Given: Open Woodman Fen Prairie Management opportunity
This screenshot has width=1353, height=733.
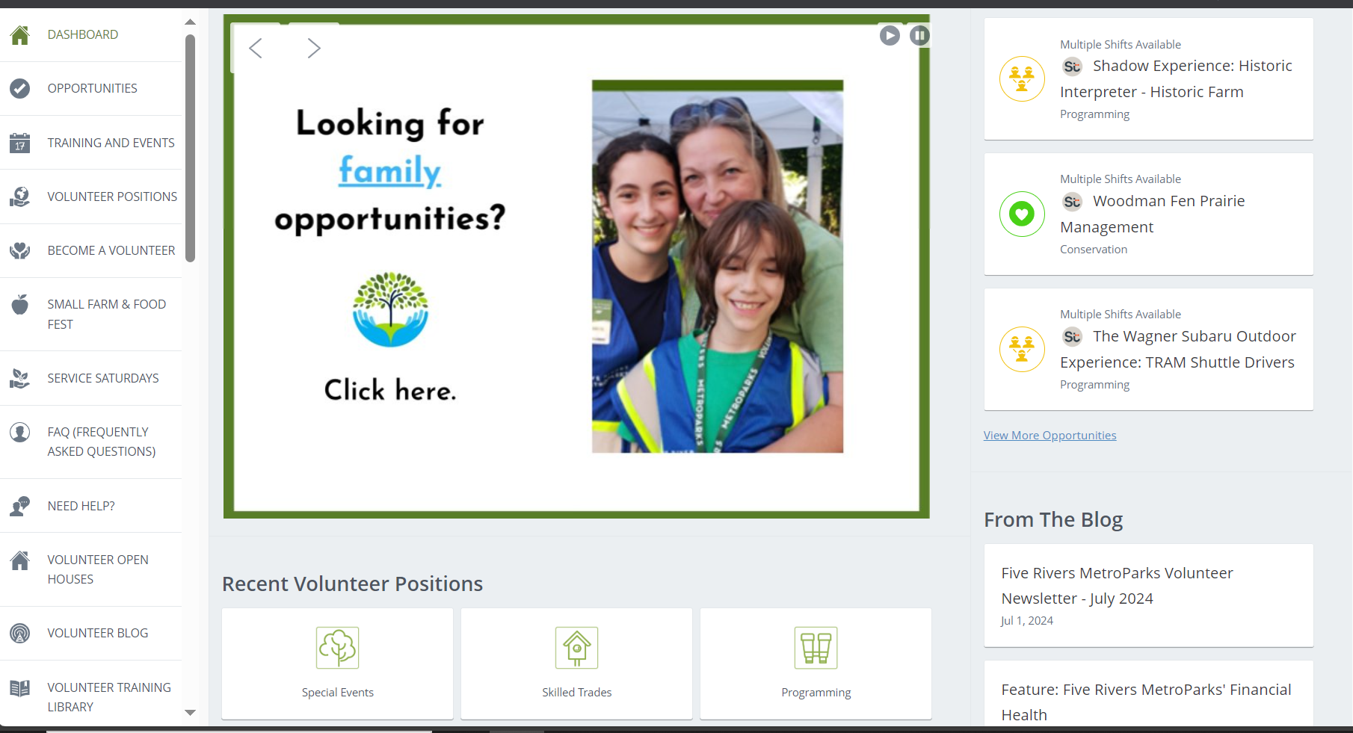Looking at the screenshot, I should 1149,214.
